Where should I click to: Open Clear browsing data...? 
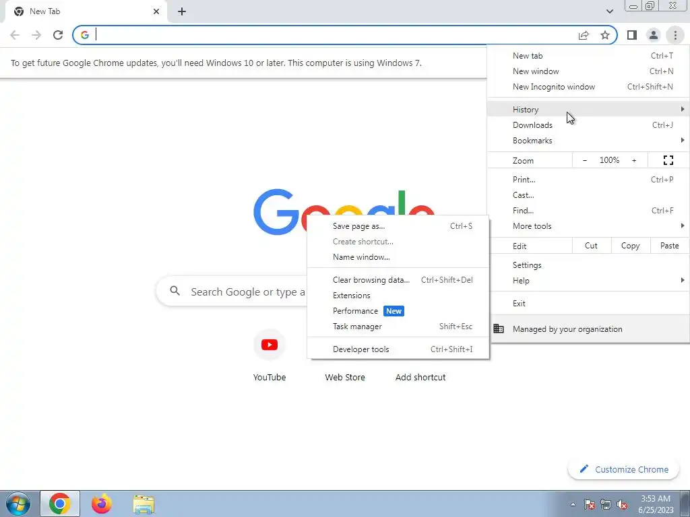[x=398, y=280]
